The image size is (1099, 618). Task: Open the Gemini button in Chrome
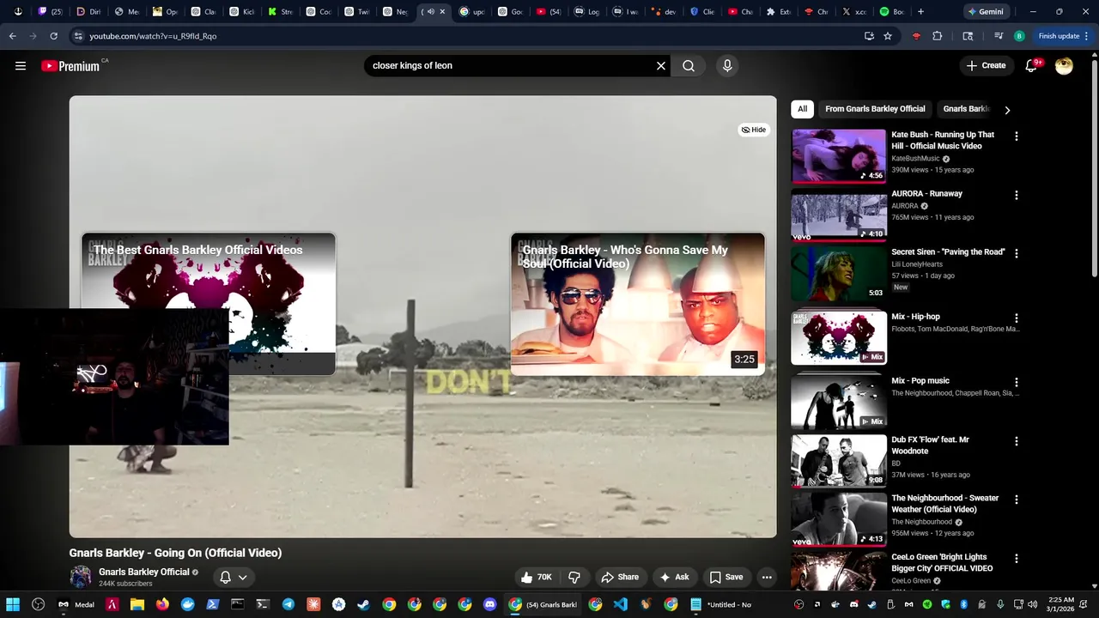click(x=986, y=12)
